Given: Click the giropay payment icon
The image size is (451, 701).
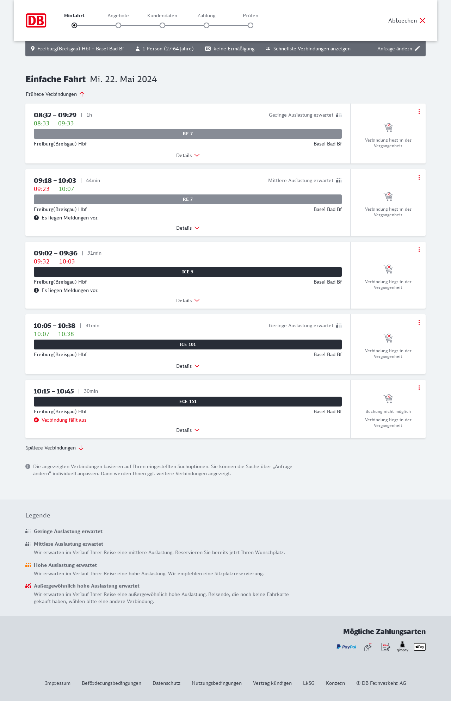Looking at the screenshot, I should tap(402, 647).
